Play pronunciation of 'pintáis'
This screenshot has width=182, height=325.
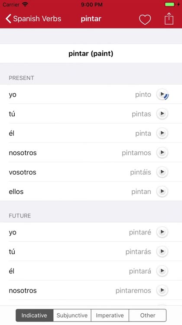(162, 172)
